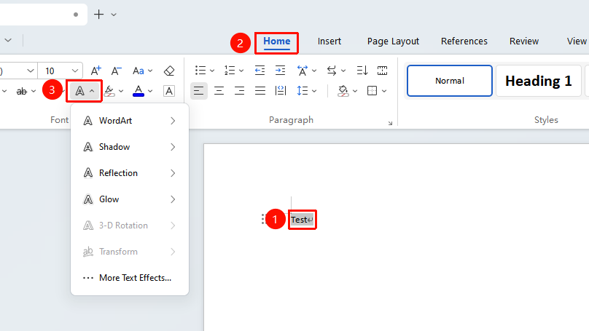Apply font color with the underlined A
Screen dimensions: 589x331
(x=139, y=91)
